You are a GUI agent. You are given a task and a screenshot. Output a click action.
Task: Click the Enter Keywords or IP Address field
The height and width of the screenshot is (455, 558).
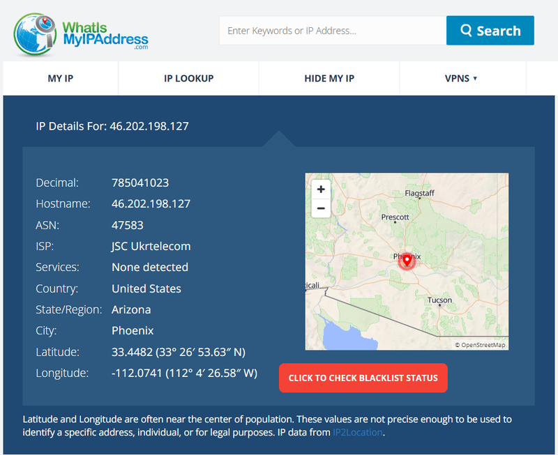pyautogui.click(x=333, y=30)
